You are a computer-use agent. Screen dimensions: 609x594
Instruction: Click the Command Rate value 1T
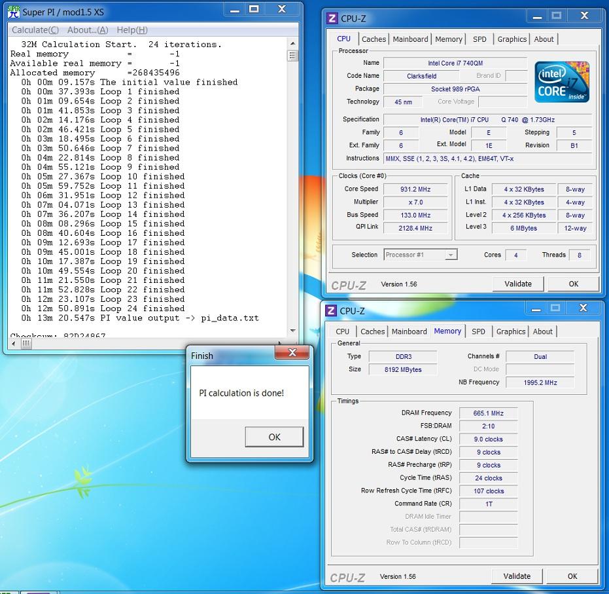[488, 504]
